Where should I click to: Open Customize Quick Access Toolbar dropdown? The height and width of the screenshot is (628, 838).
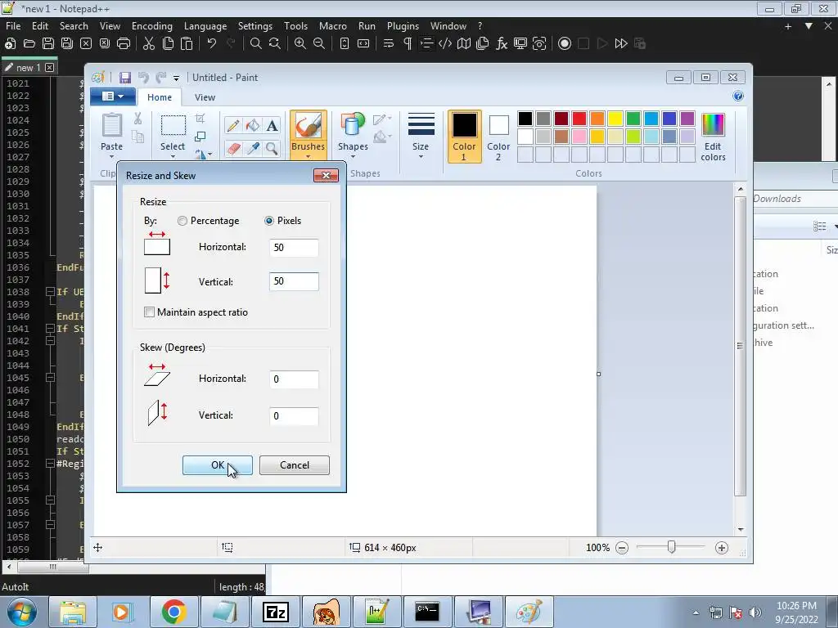click(176, 78)
